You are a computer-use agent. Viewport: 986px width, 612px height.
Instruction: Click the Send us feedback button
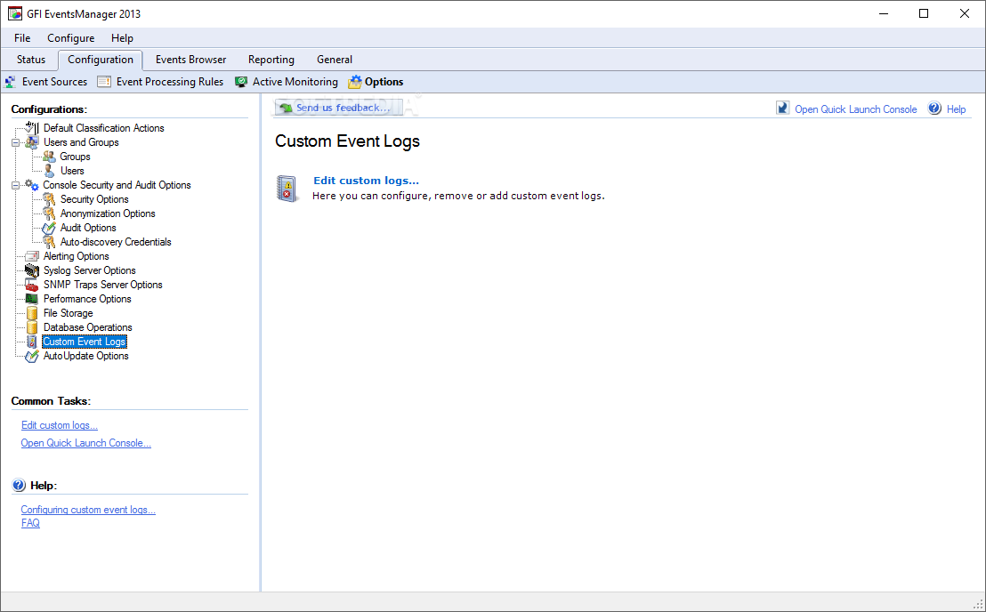339,108
